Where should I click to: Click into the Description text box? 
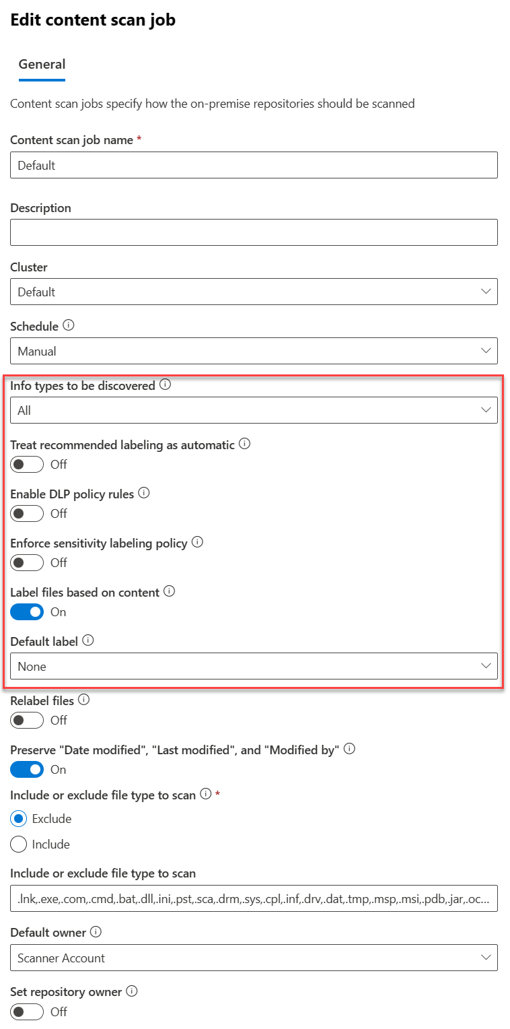(254, 232)
